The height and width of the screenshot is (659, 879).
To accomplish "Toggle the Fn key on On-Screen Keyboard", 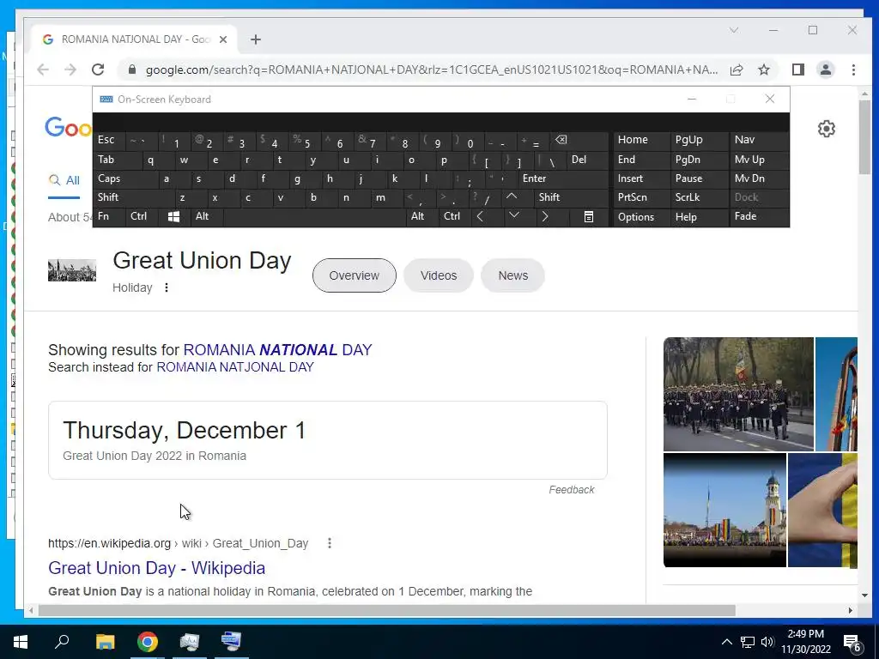I will click(109, 216).
